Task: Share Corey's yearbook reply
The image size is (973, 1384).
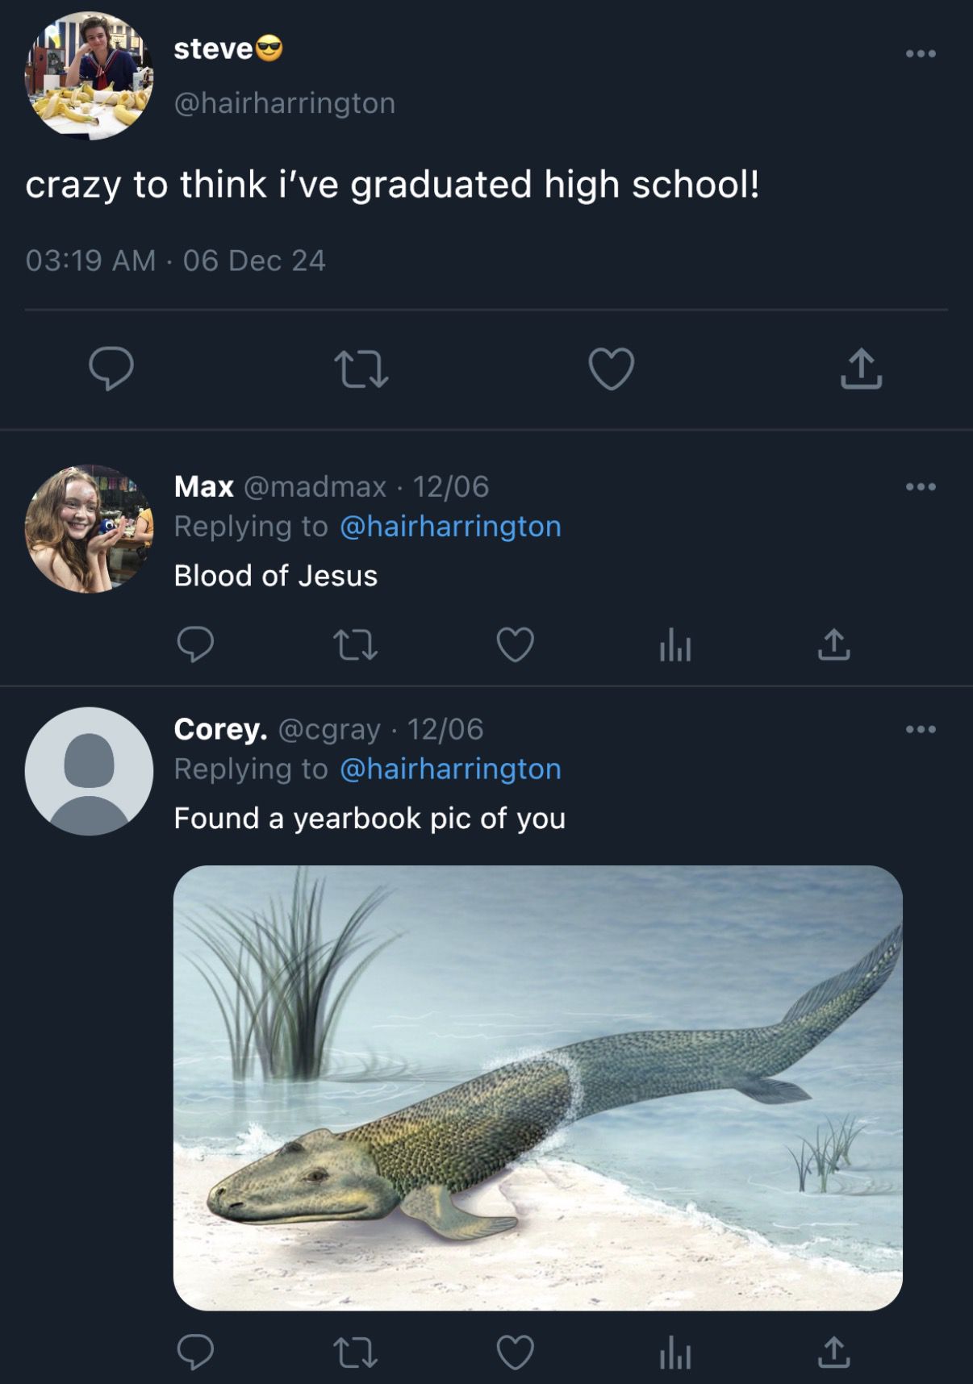Action: (833, 1352)
